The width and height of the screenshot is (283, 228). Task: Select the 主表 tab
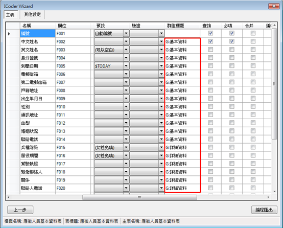pos(11,15)
